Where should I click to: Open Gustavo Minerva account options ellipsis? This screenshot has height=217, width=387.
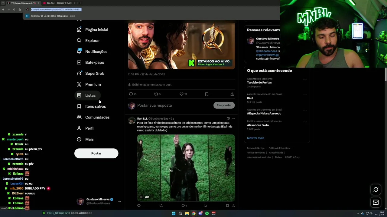tap(119, 201)
